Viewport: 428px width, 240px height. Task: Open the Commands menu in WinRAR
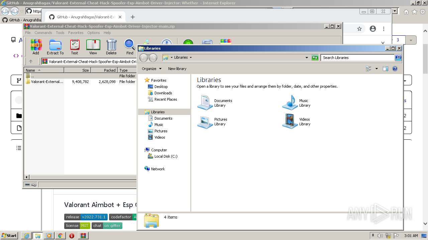pyautogui.click(x=43, y=33)
